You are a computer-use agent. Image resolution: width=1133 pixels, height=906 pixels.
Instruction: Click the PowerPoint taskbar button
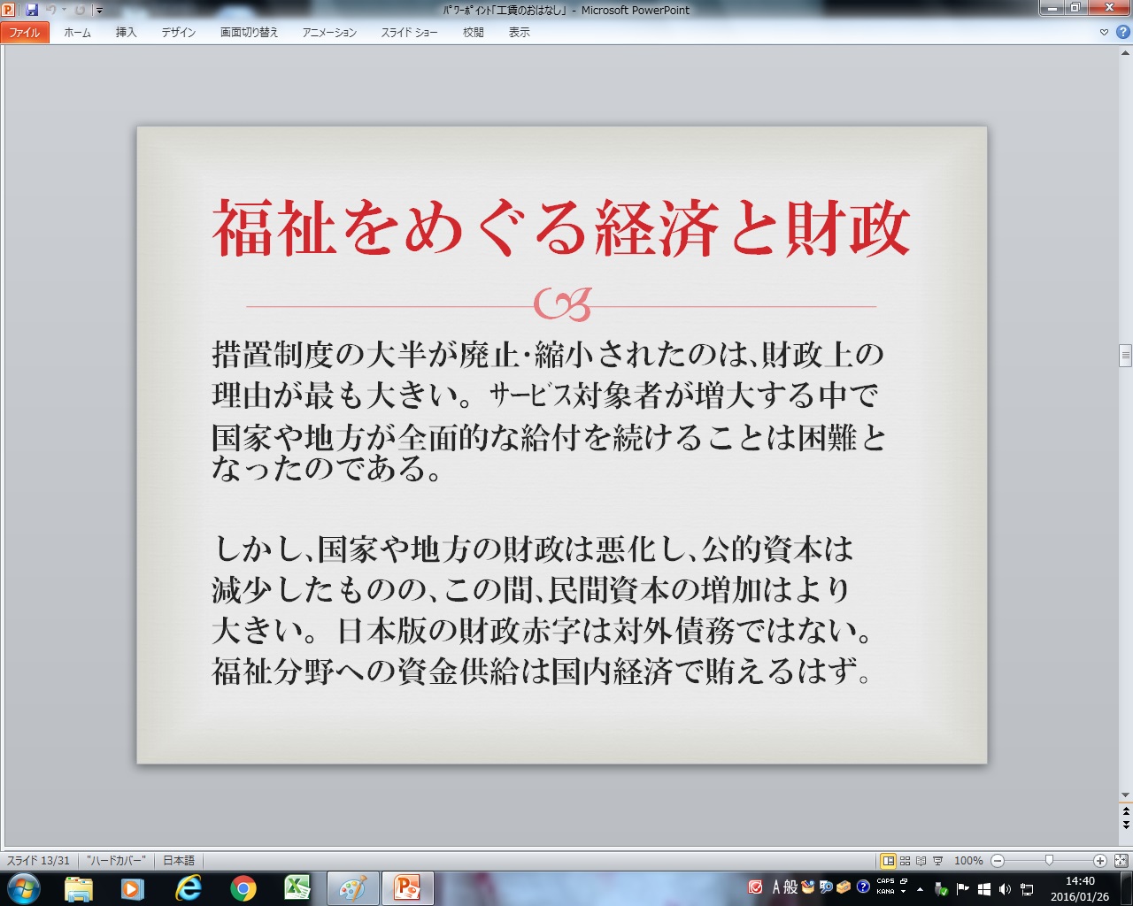(x=408, y=888)
